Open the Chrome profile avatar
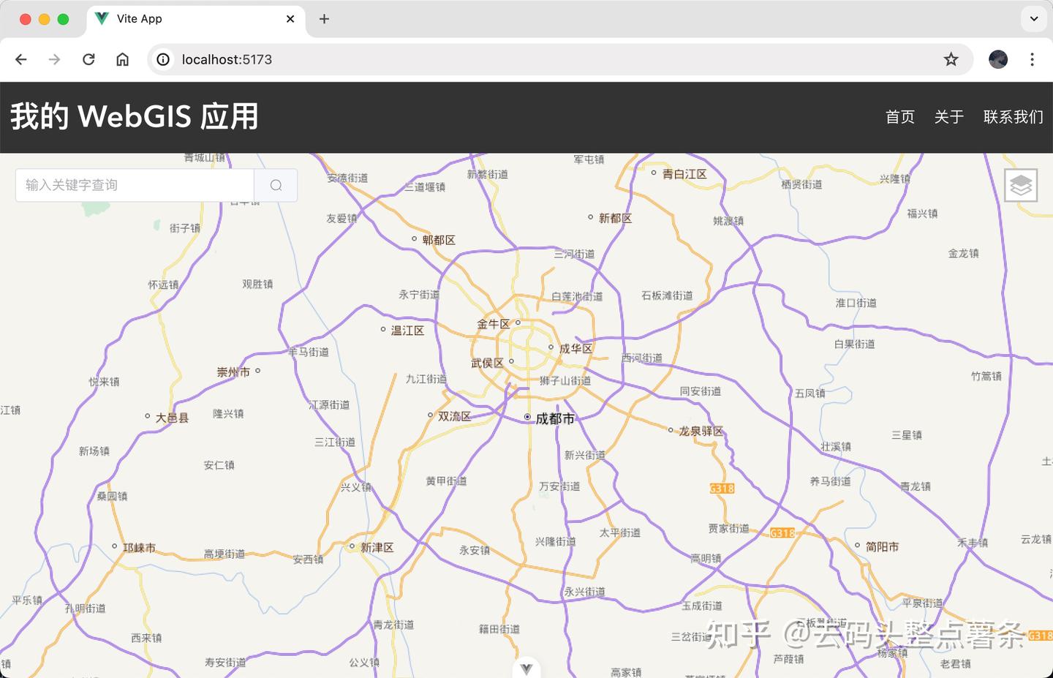The image size is (1053, 678). pos(998,59)
